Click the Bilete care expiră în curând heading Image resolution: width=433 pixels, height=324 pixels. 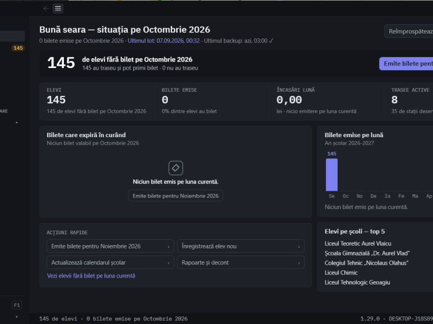(x=86, y=135)
